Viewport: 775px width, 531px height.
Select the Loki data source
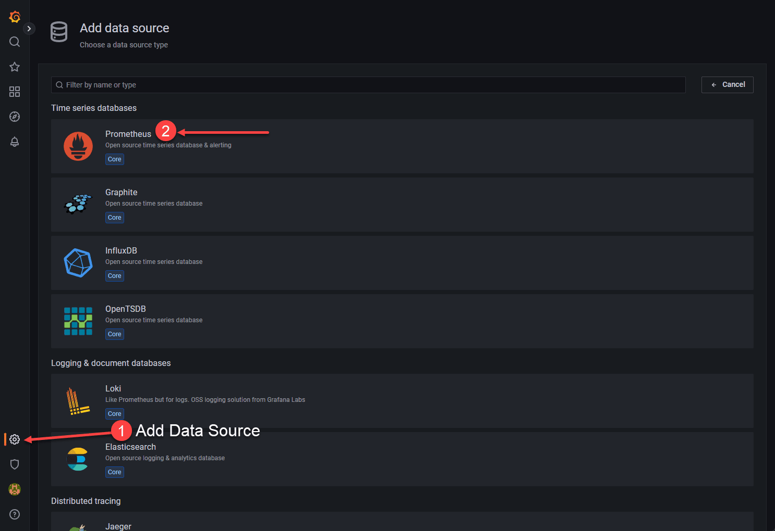(113, 389)
